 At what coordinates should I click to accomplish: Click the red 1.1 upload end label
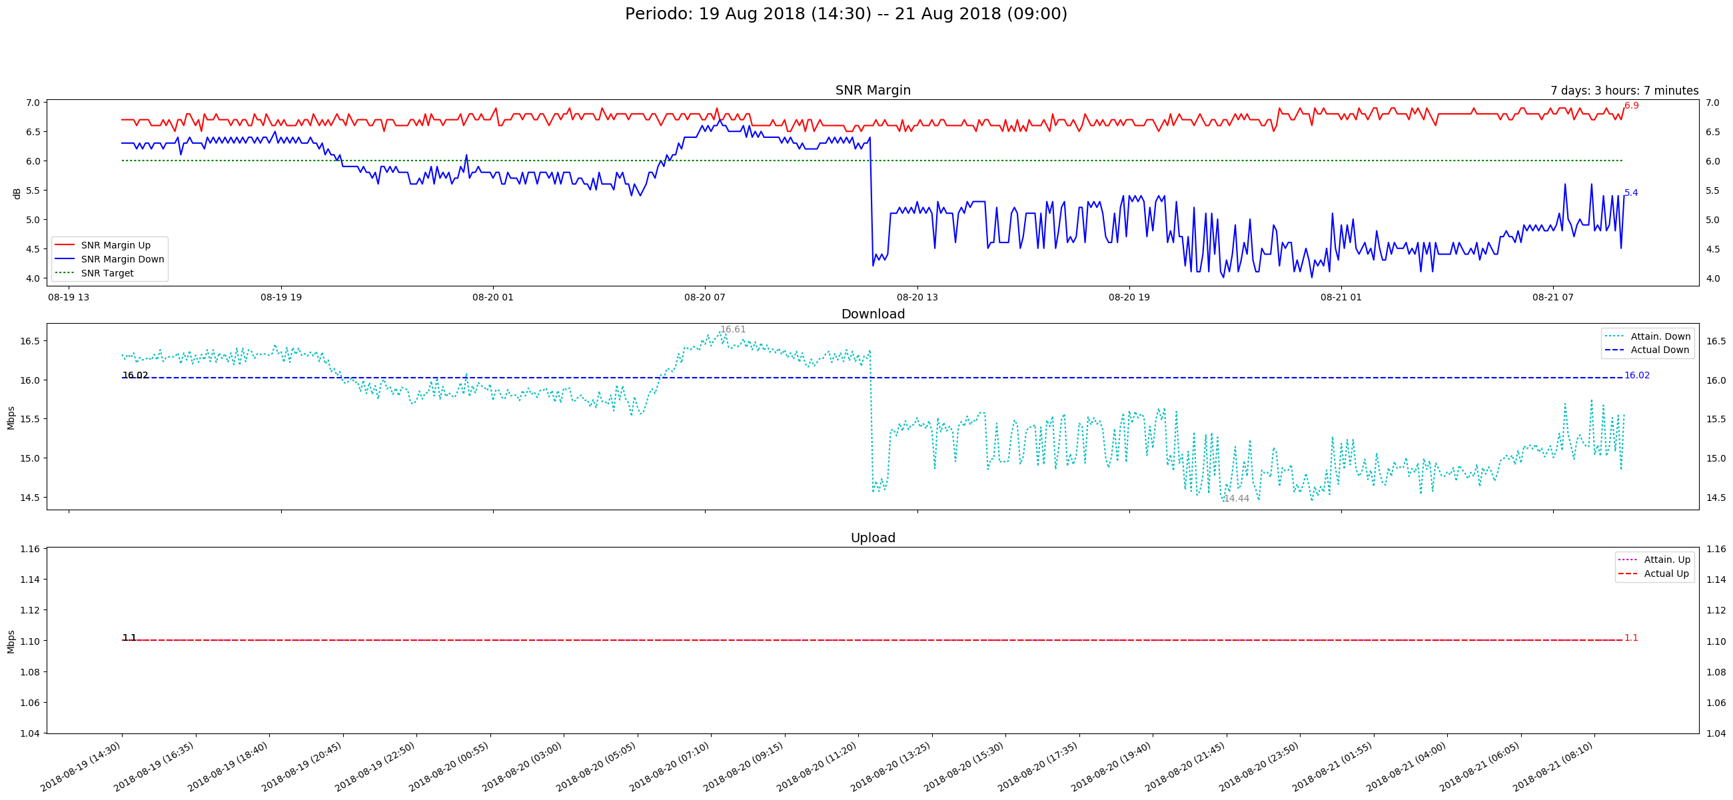[x=1631, y=638]
